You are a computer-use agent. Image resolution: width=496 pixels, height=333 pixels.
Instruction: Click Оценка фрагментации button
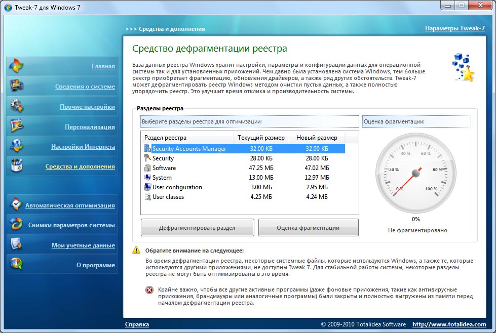[x=309, y=227]
